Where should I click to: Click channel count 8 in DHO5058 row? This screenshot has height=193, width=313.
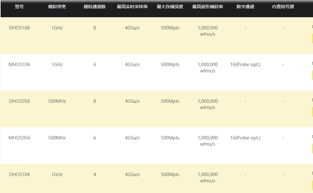94,101
